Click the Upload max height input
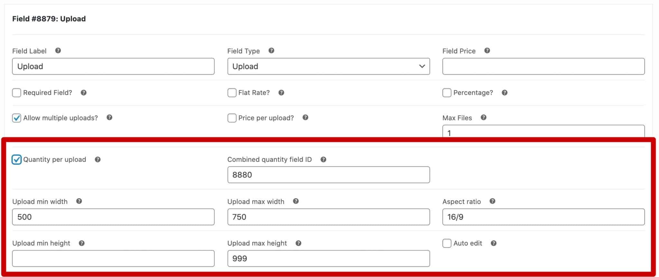The width and height of the screenshot is (659, 277). click(x=329, y=258)
